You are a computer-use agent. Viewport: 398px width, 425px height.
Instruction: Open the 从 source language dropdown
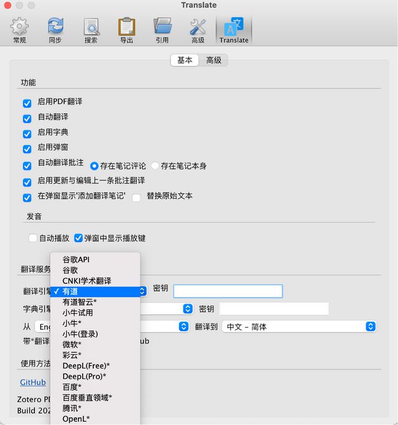[x=183, y=327]
